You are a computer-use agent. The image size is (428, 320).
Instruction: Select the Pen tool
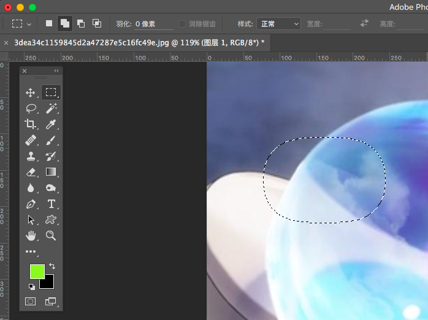point(30,204)
